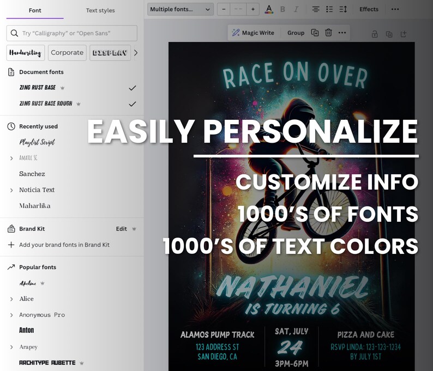The image size is (433, 371).
Task: Toggle bold formatting
Action: pos(282,9)
